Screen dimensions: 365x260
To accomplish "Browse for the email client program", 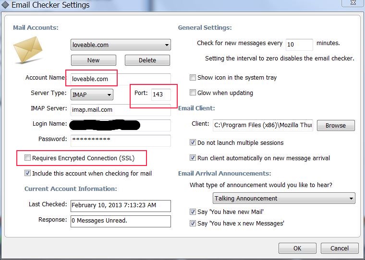I will (x=335, y=125).
